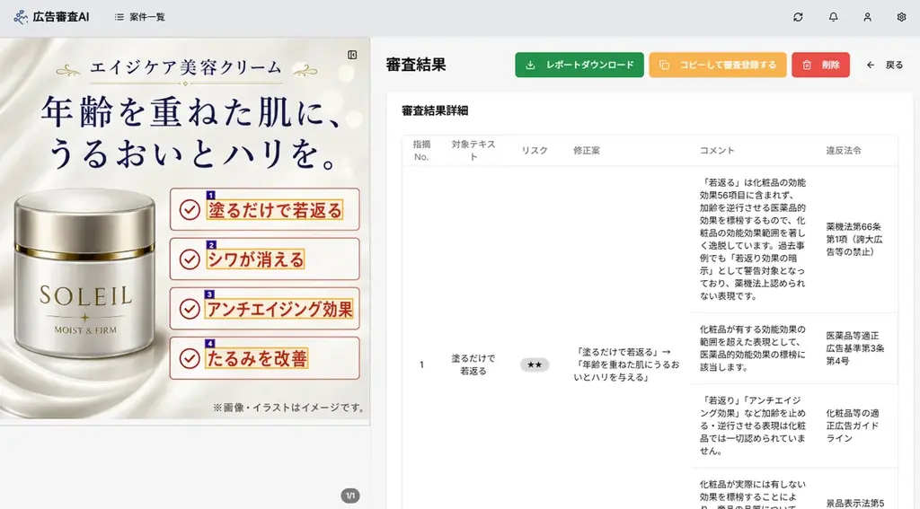Click the 1/1 page indicator
Image resolution: width=920 pixels, height=509 pixels.
click(350, 496)
